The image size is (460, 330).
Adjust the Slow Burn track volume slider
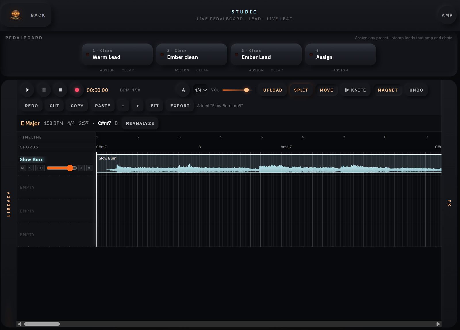click(62, 168)
